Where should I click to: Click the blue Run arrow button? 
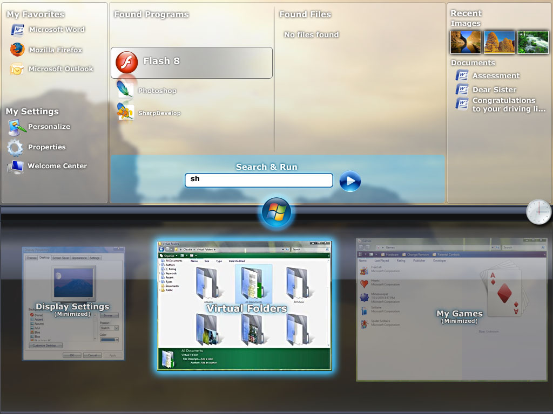pyautogui.click(x=350, y=181)
